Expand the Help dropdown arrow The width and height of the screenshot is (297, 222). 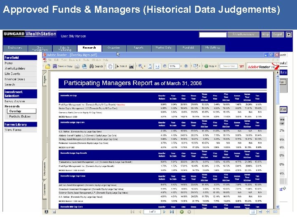[216, 66]
